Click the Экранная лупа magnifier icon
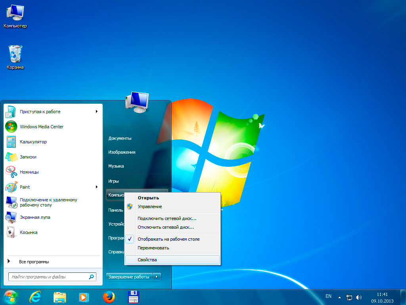This screenshot has width=406, height=305. point(11,217)
